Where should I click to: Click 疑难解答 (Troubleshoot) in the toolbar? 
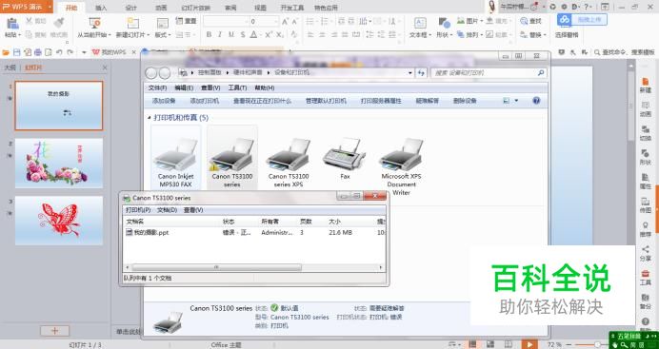pyautogui.click(x=428, y=101)
